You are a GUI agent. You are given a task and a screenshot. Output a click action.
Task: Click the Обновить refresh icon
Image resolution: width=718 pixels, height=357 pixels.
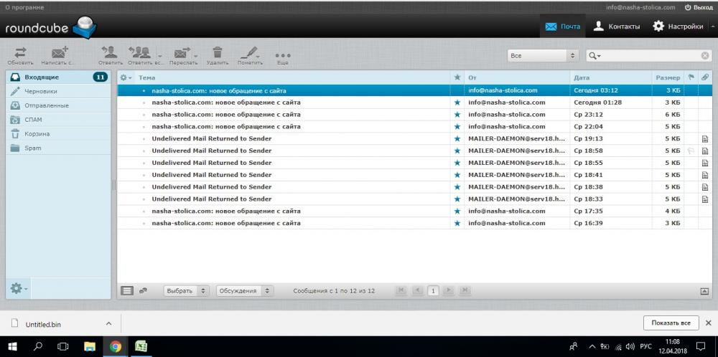(20, 52)
